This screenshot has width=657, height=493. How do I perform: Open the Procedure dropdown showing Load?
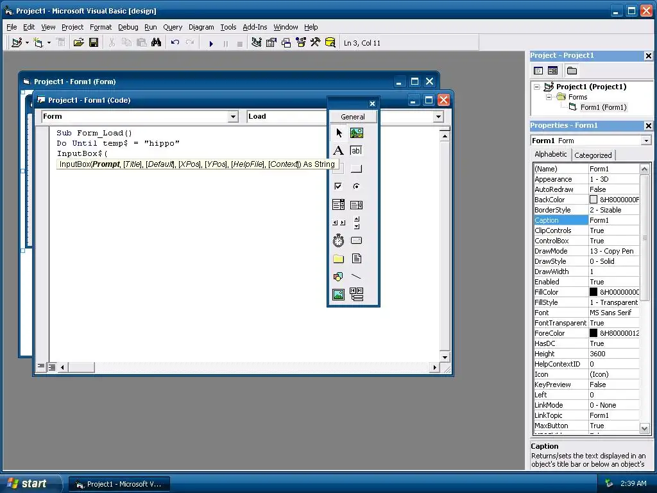(438, 117)
